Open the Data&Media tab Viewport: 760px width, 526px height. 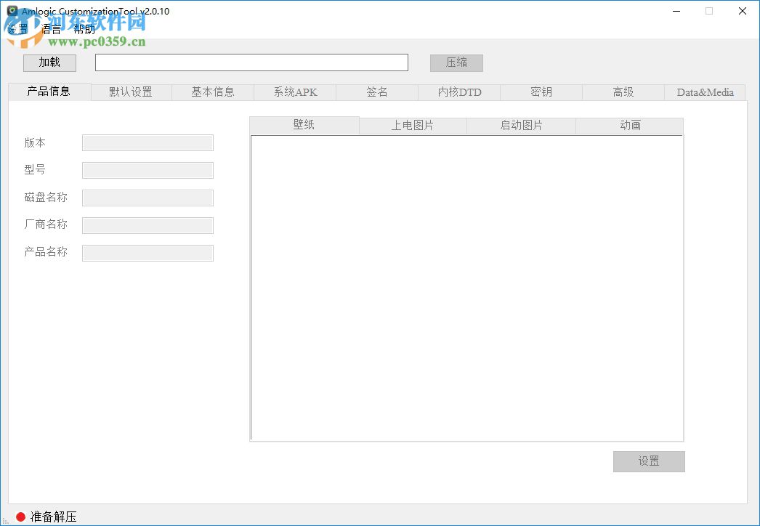point(705,92)
